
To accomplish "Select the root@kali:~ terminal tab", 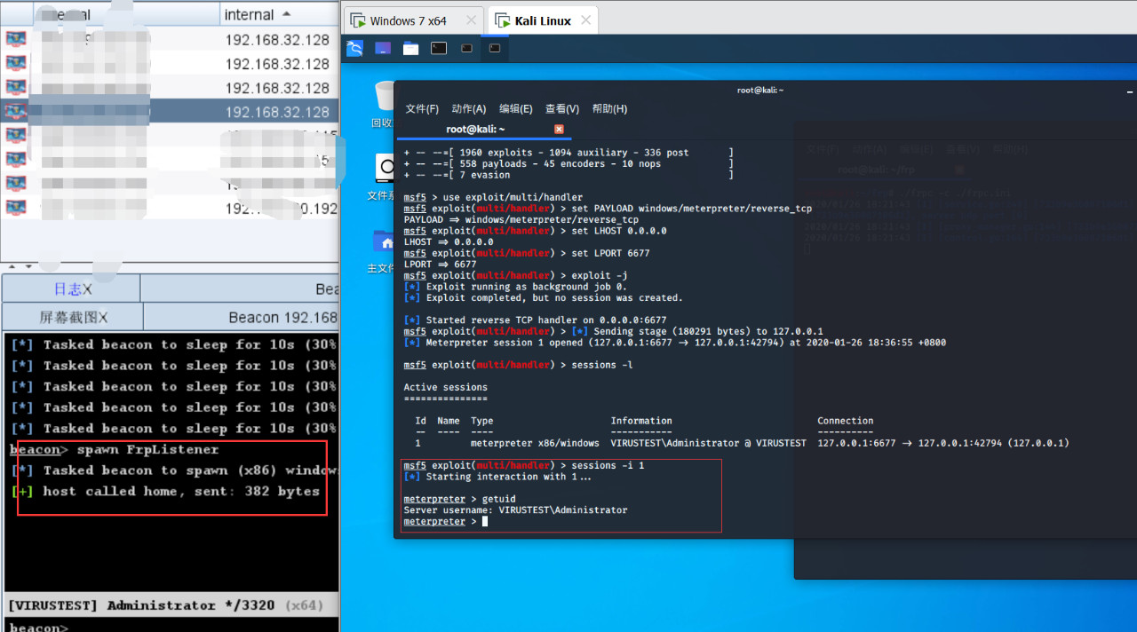I will [484, 130].
